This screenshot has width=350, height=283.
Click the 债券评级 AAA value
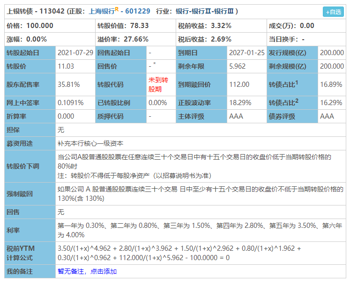click(x=327, y=116)
